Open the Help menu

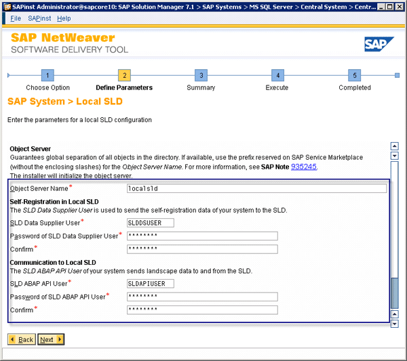coord(64,18)
